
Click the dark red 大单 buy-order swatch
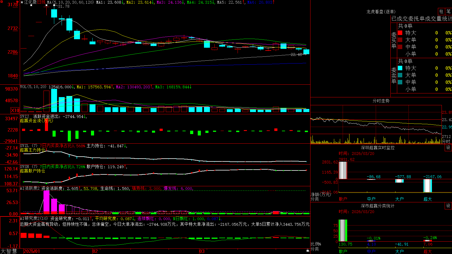(x=400, y=40)
